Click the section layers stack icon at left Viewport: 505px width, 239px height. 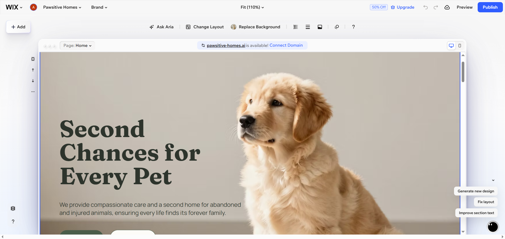33,59
